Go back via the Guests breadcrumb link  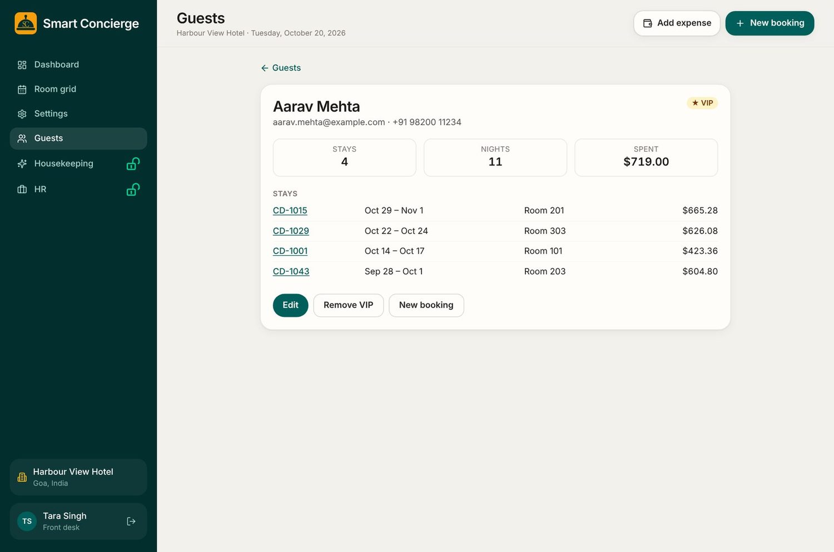(281, 68)
